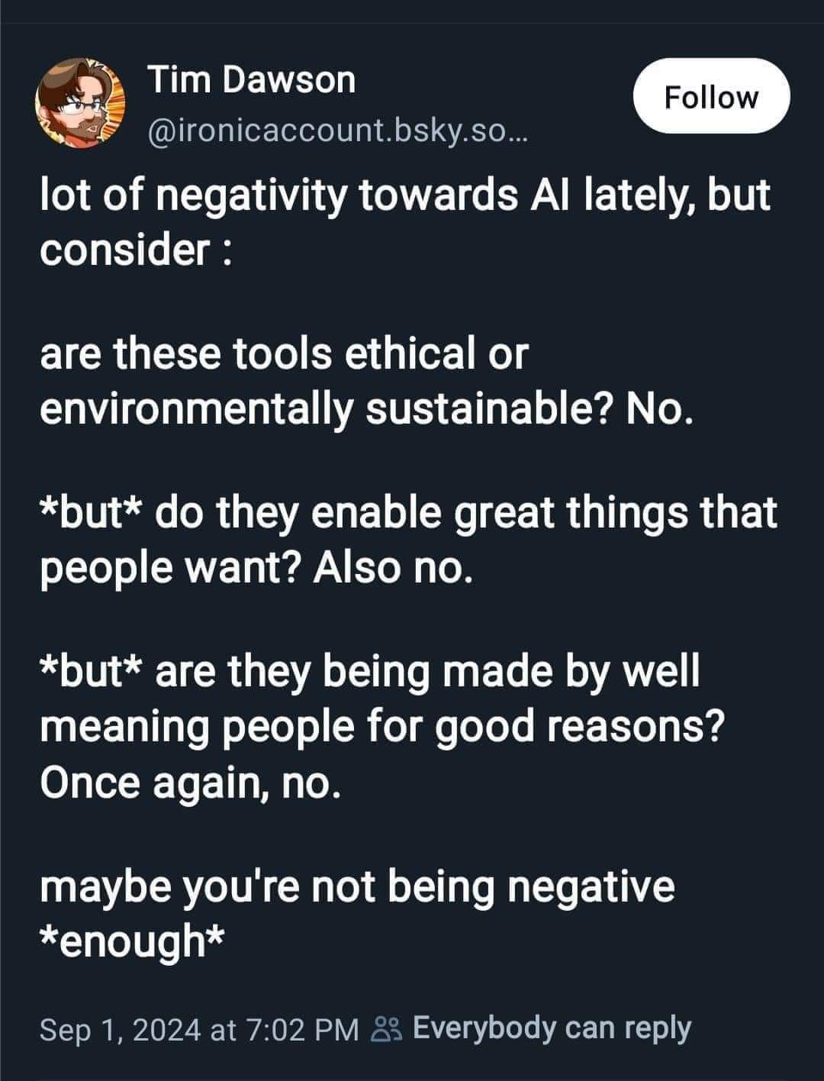Click 'are they being made by well' line
The height and width of the screenshot is (1081, 824).
pyautogui.click(x=427, y=673)
